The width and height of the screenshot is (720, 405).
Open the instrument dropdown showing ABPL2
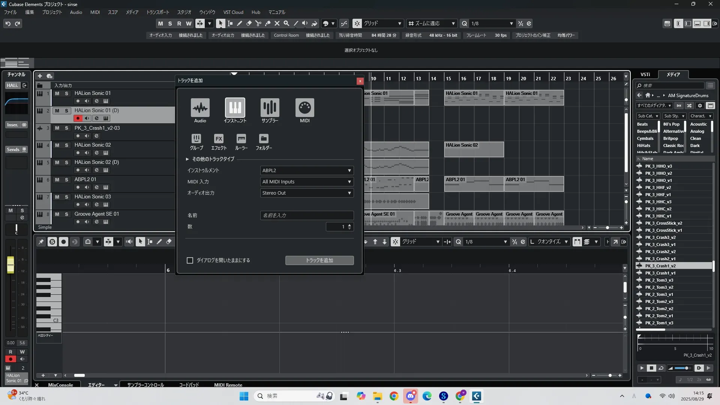[x=306, y=171]
